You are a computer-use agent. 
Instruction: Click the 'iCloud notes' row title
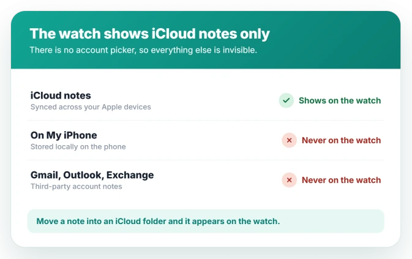pos(61,96)
